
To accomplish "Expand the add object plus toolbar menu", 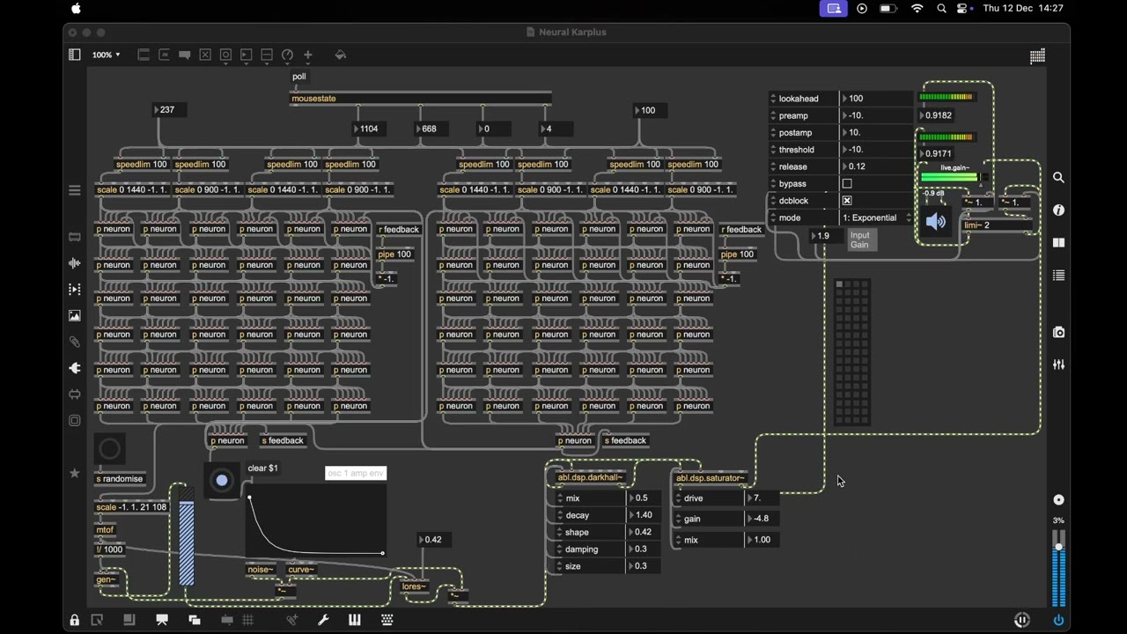I will (x=307, y=55).
